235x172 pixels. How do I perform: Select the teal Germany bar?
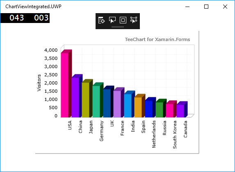click(x=96, y=101)
